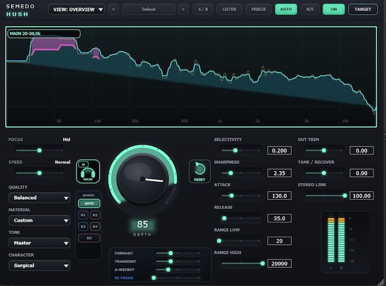Select band B4 button
386x286 pixels.
click(x=95, y=226)
